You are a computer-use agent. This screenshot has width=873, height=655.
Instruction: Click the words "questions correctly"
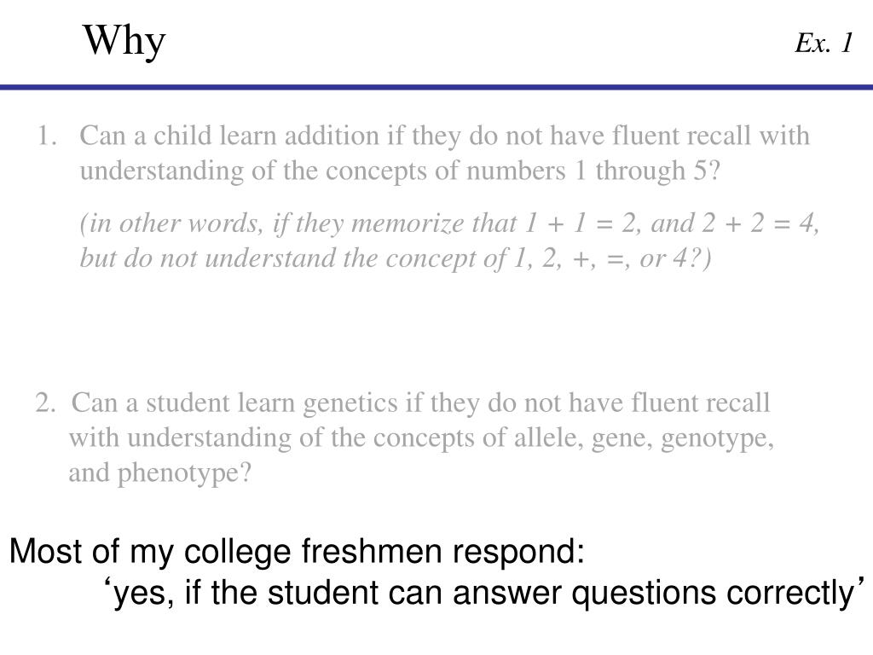tap(713, 593)
